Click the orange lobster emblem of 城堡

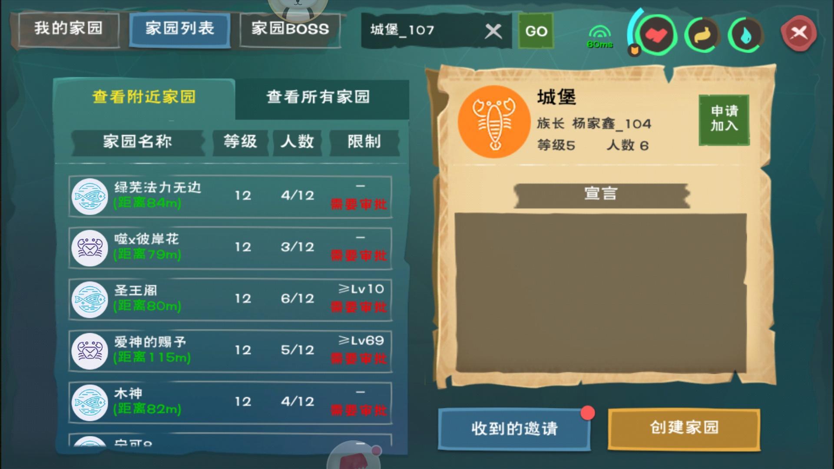(494, 121)
